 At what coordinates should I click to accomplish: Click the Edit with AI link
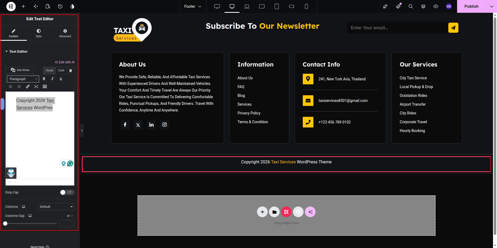tap(65, 62)
